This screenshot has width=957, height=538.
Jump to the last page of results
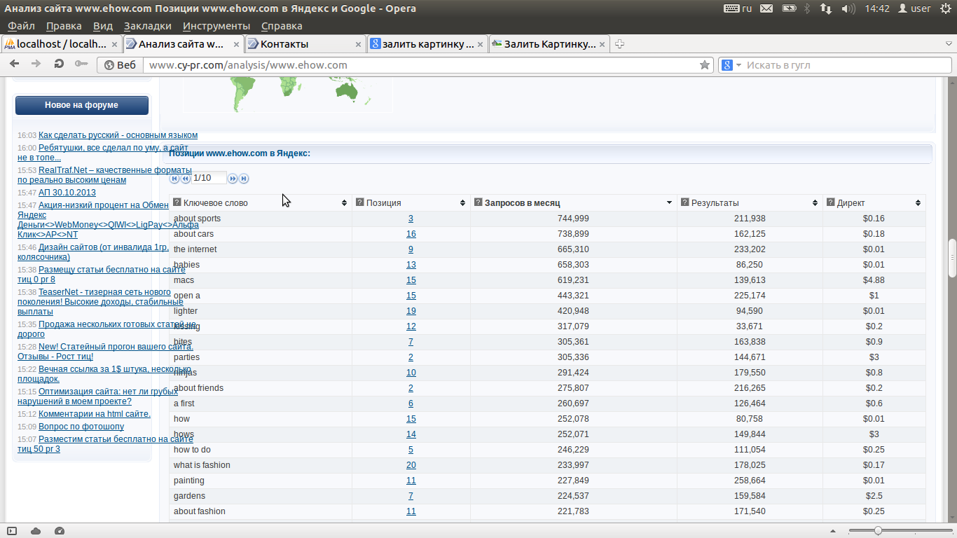(244, 179)
